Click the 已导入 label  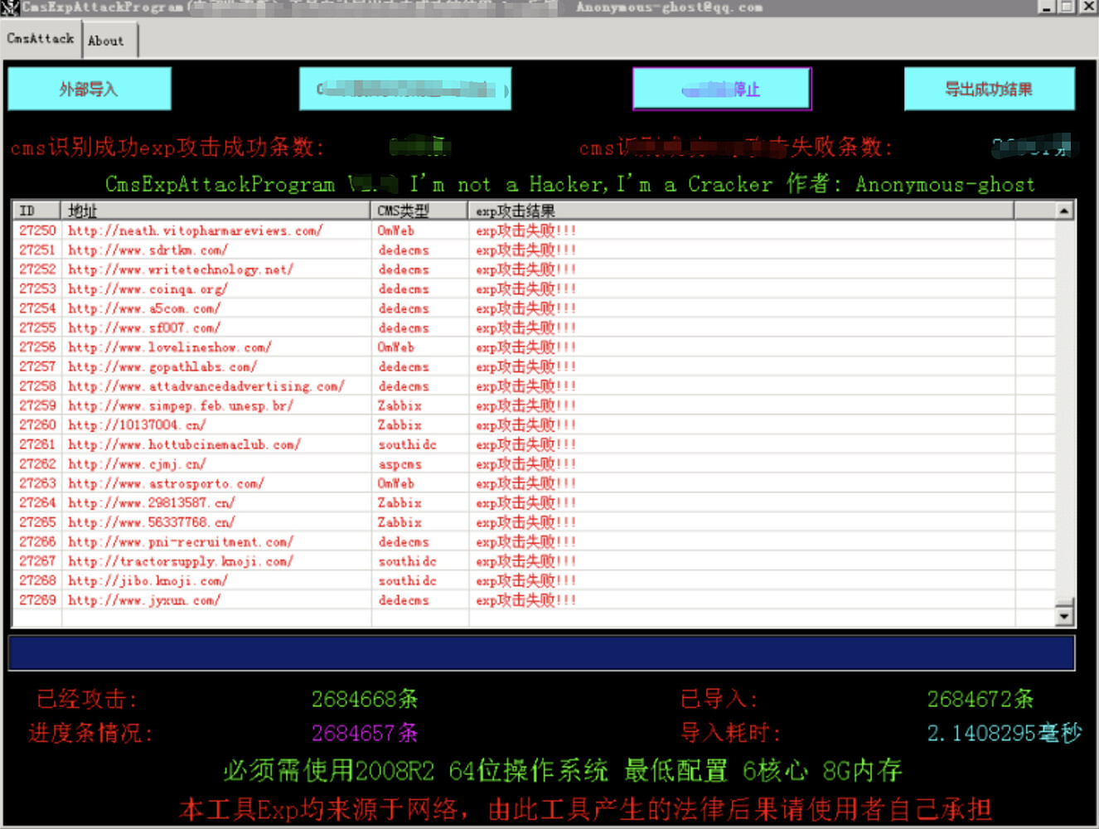coord(719,700)
